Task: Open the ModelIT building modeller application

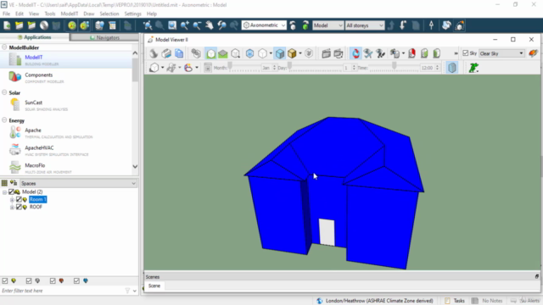Action: (x=66, y=60)
